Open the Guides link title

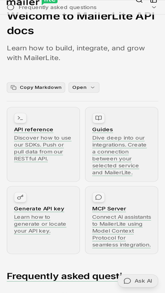pos(103,130)
